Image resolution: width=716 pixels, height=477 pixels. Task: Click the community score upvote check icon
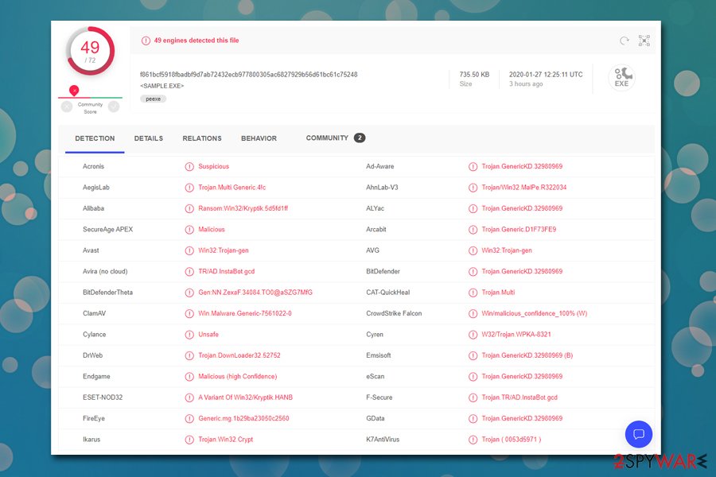point(114,107)
